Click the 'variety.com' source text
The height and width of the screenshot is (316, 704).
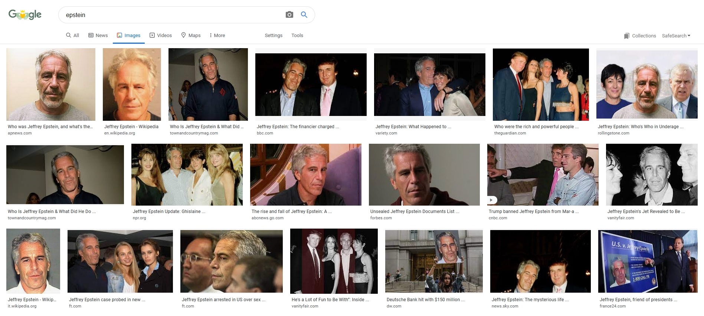tap(386, 133)
